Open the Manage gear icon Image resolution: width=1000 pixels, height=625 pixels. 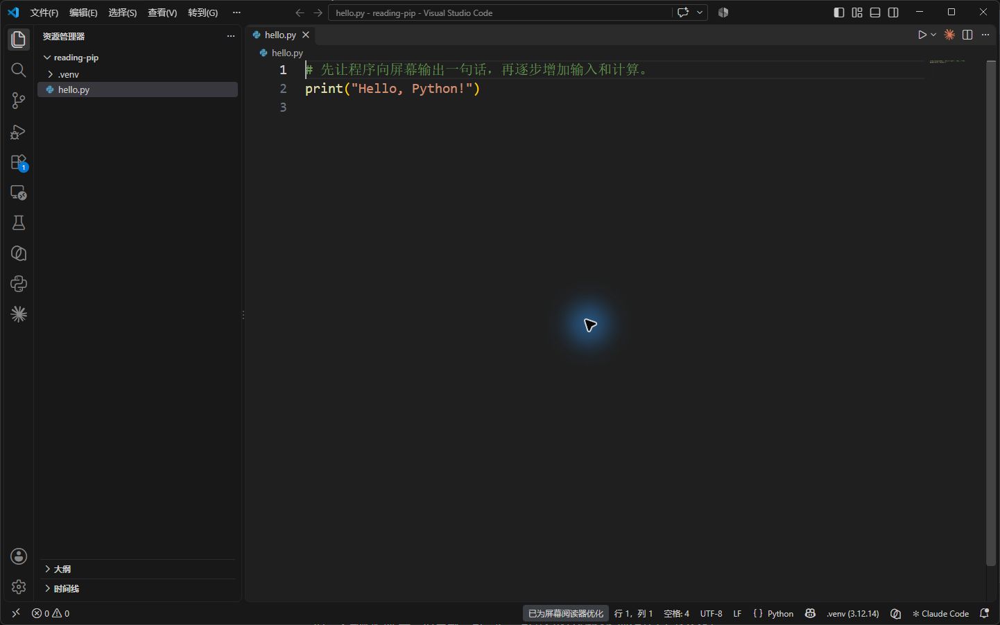click(19, 587)
